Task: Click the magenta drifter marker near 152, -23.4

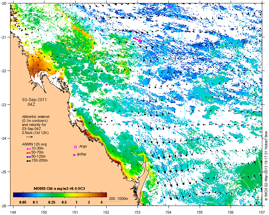Action: tap(106, 118)
